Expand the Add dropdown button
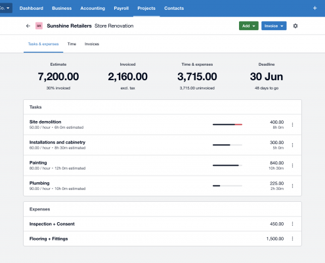This screenshot has width=325, height=263. click(x=249, y=26)
